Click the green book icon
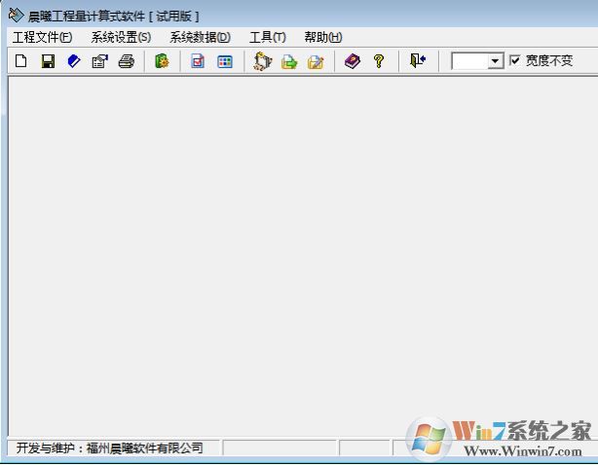This screenshot has width=598, height=465. coord(162,61)
